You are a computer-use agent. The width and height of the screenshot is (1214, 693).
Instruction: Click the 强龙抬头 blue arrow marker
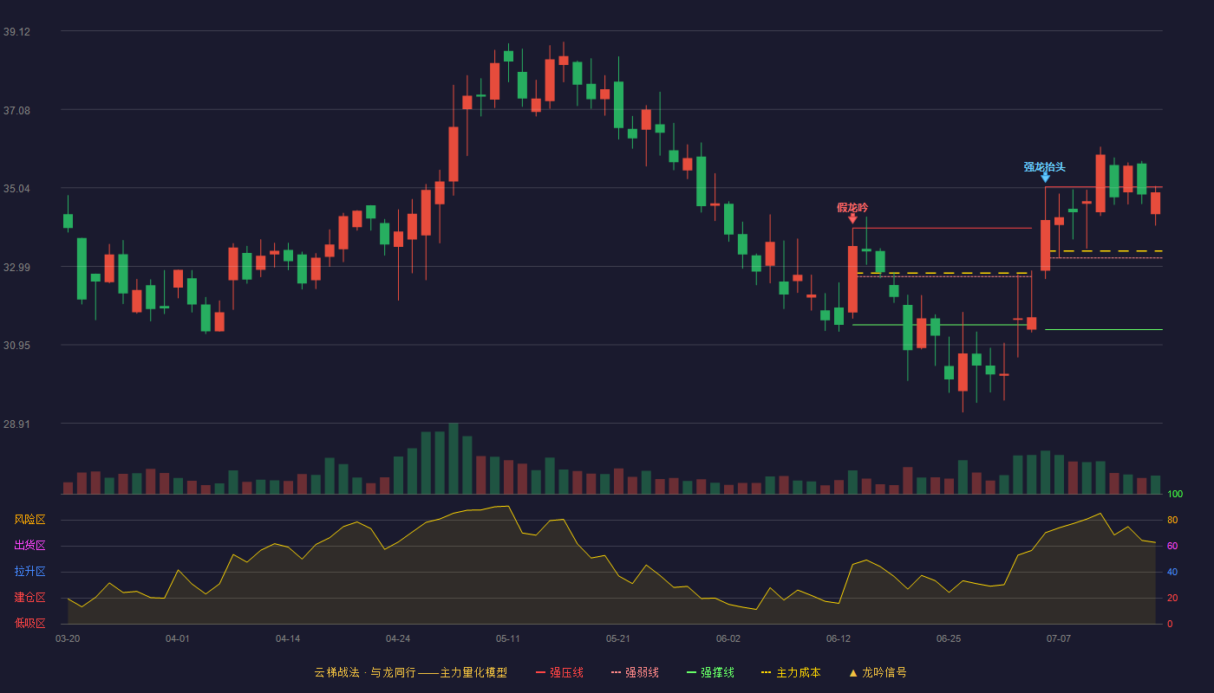1045,177
